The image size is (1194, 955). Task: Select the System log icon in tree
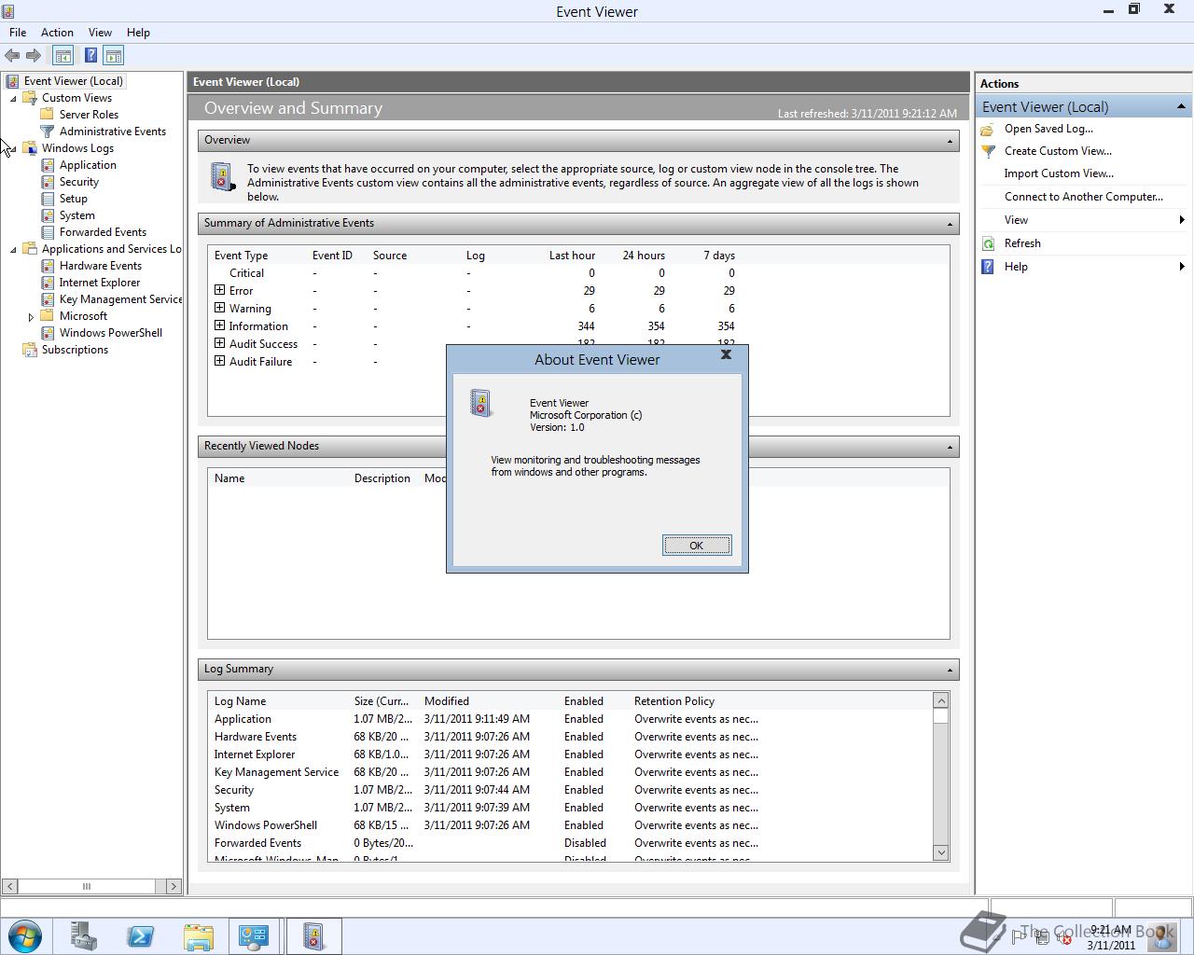click(48, 215)
